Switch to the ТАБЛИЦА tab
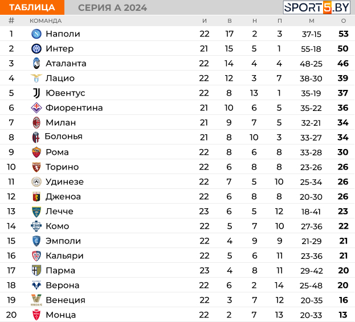 click(32, 7)
